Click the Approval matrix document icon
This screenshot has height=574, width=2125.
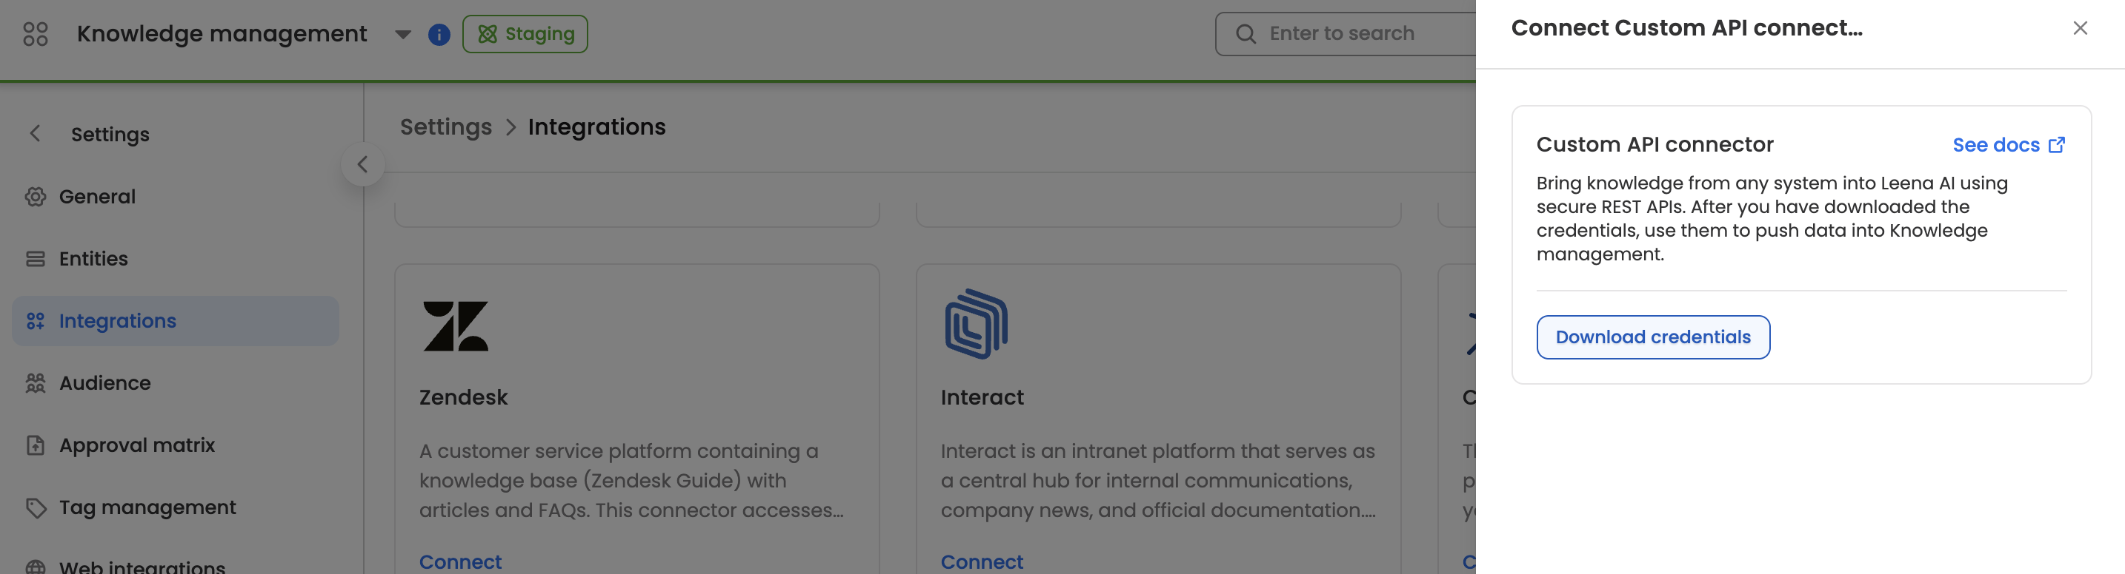pos(36,445)
